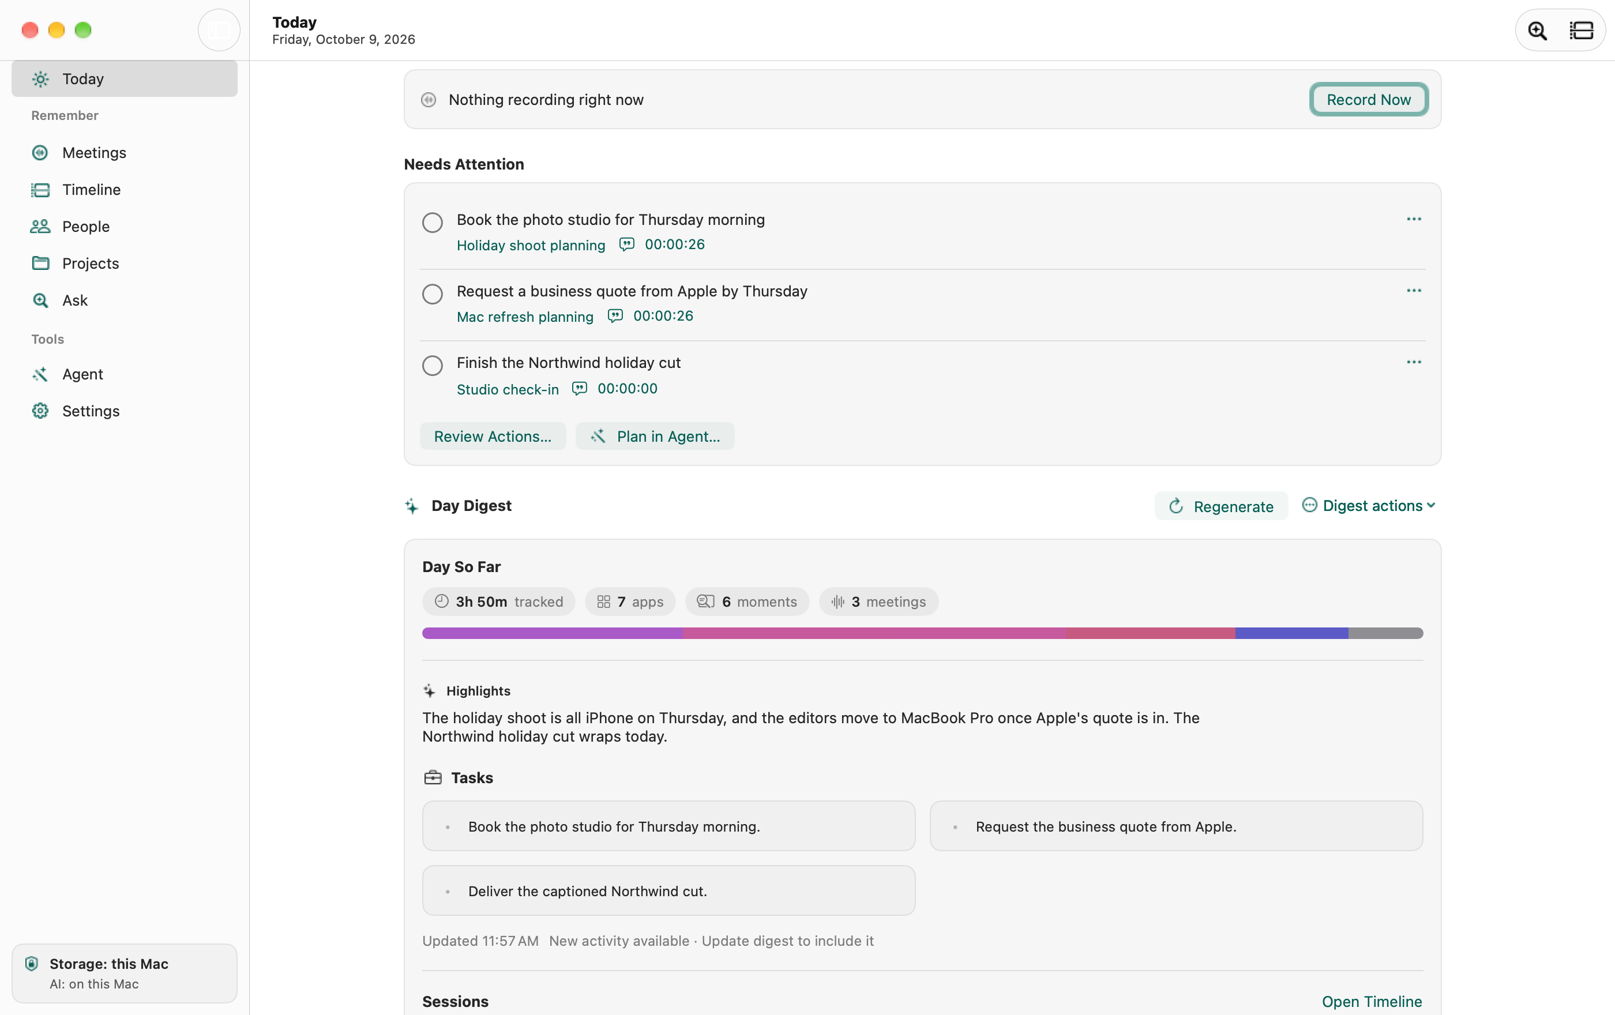Open Meetings from the sidebar
Viewport: 1615px width, 1015px height.
point(124,153)
